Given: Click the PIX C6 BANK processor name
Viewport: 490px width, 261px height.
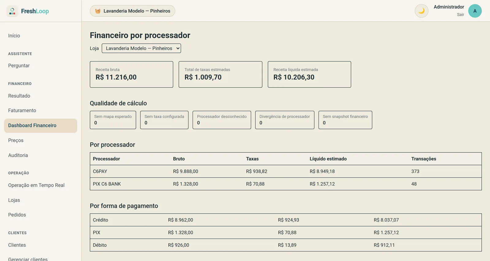Looking at the screenshot, I should point(107,184).
